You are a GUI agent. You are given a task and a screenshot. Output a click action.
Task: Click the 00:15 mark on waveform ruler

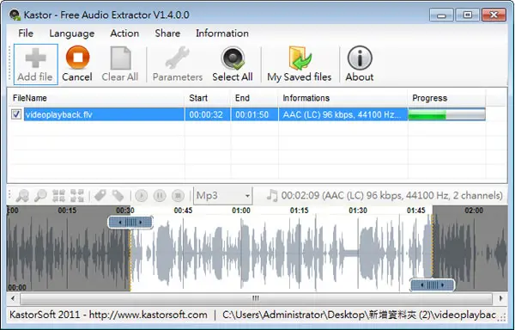67,211
